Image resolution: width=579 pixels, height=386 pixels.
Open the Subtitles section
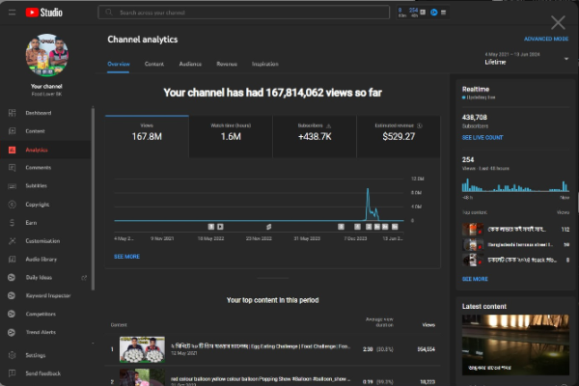click(x=36, y=185)
